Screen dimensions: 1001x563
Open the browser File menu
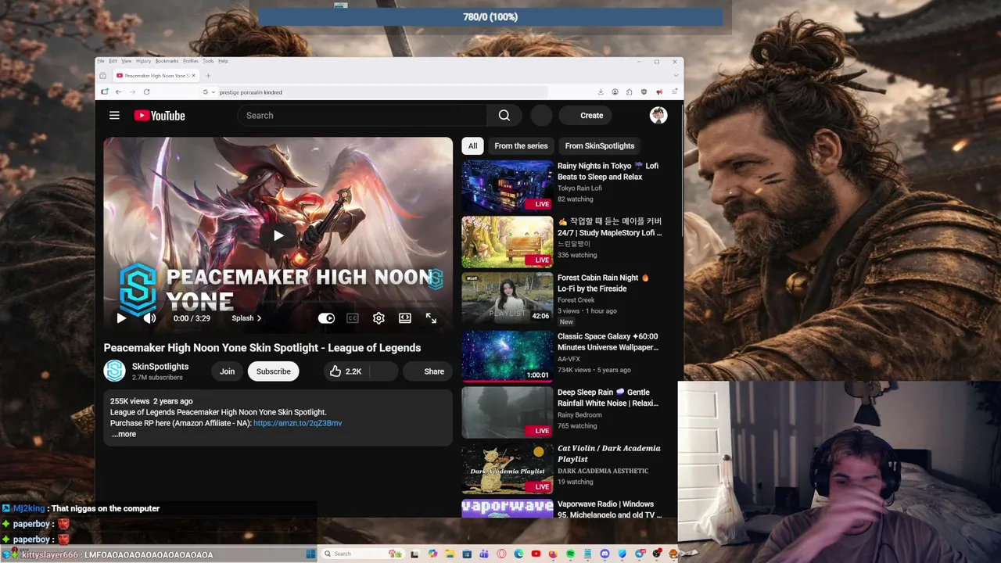(101, 61)
